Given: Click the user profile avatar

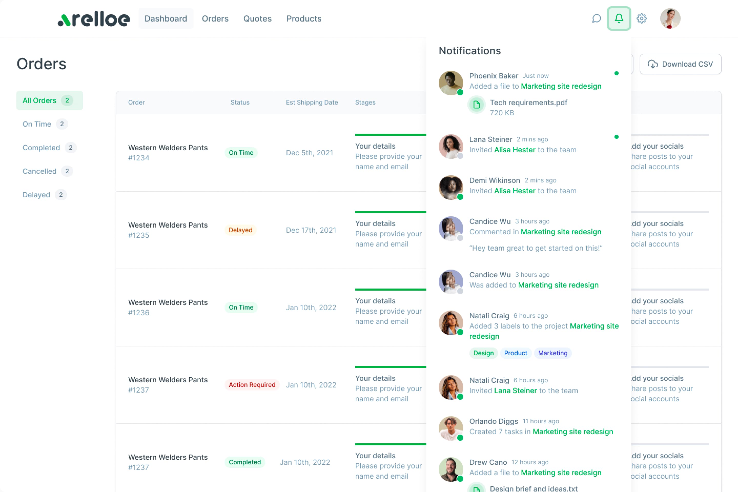Looking at the screenshot, I should 670,18.
